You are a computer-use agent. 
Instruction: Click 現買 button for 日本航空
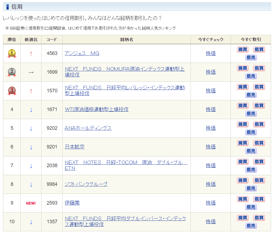click(242, 143)
